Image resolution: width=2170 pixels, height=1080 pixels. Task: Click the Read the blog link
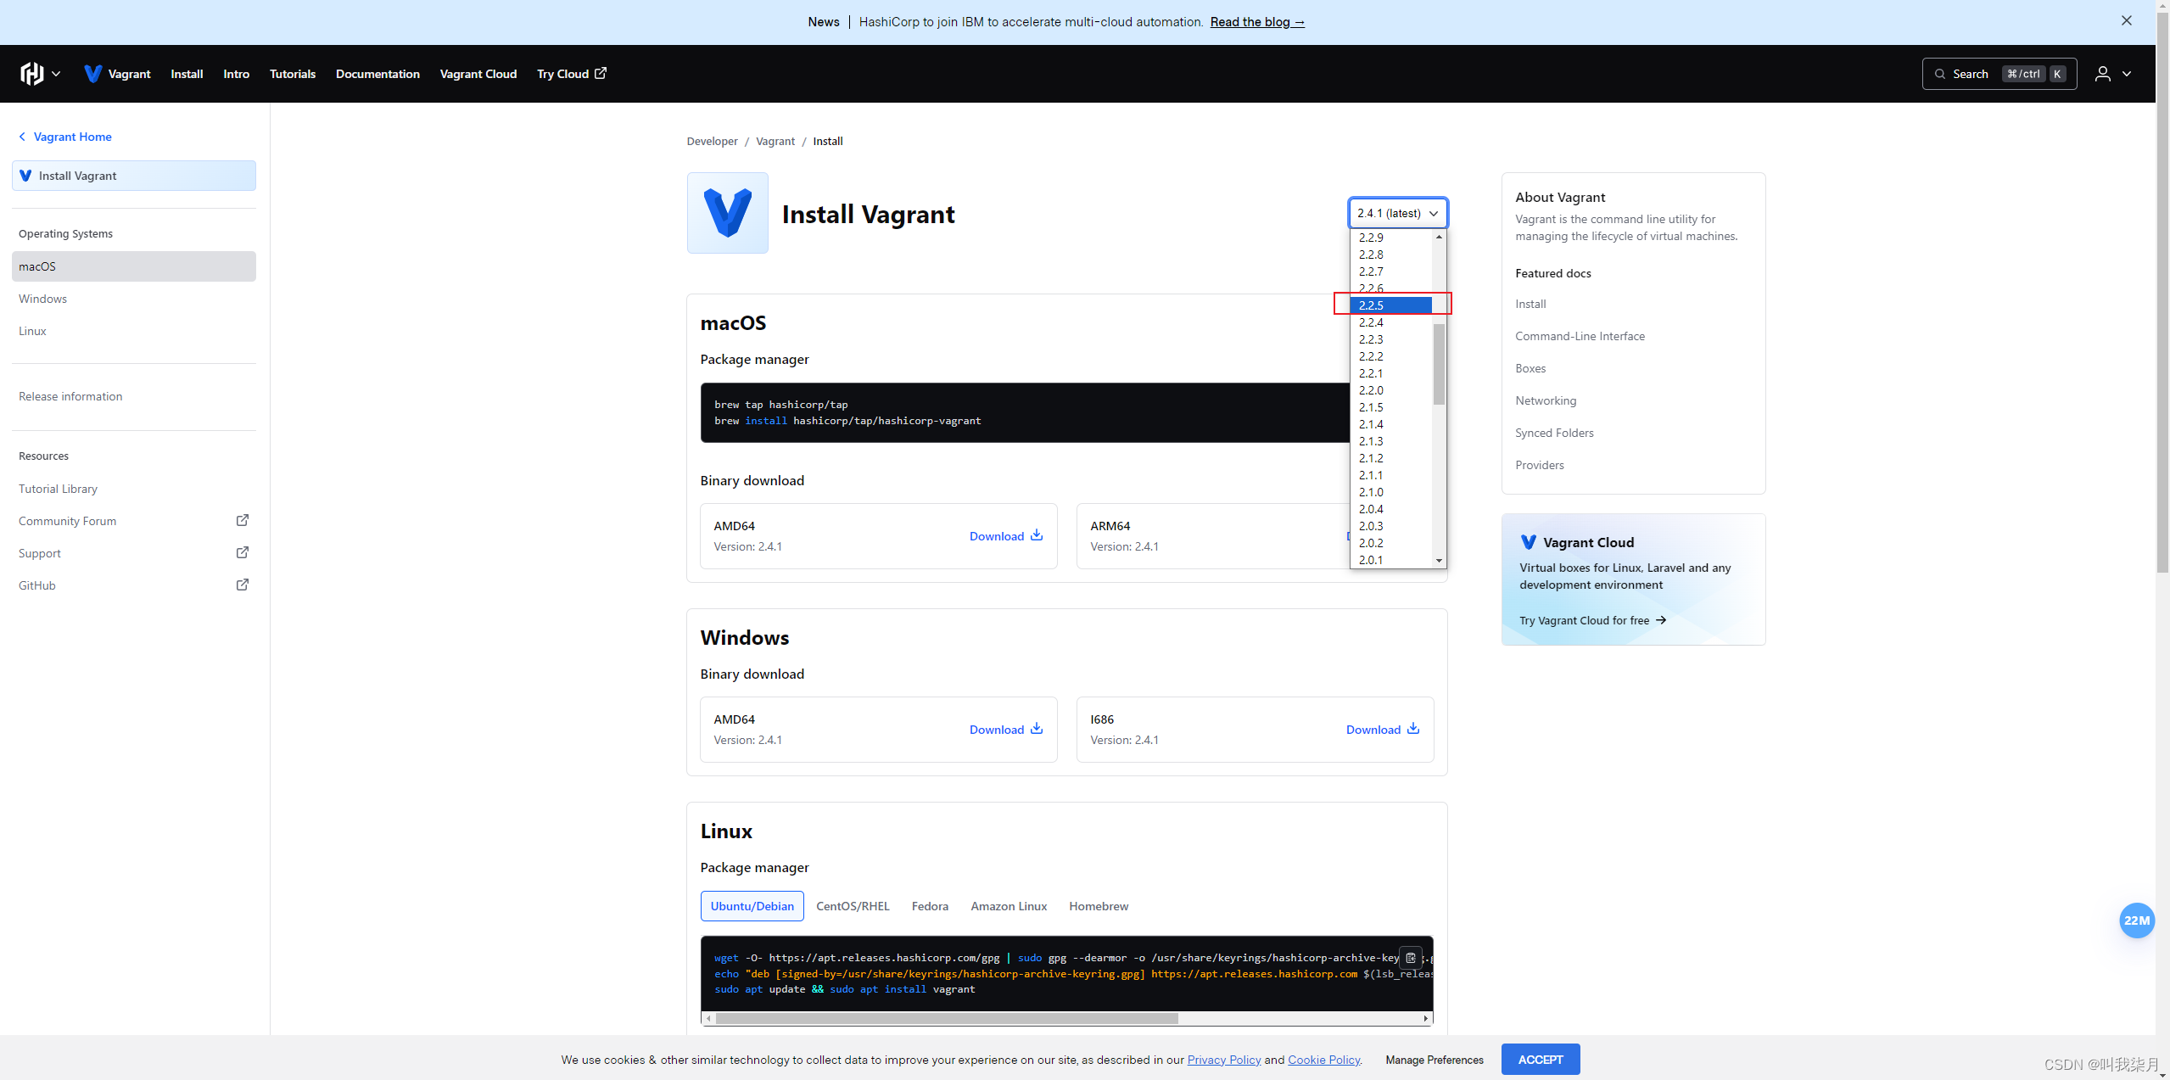(x=1257, y=22)
